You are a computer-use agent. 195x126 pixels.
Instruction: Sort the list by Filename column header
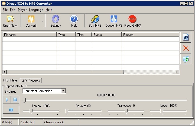[29, 35]
